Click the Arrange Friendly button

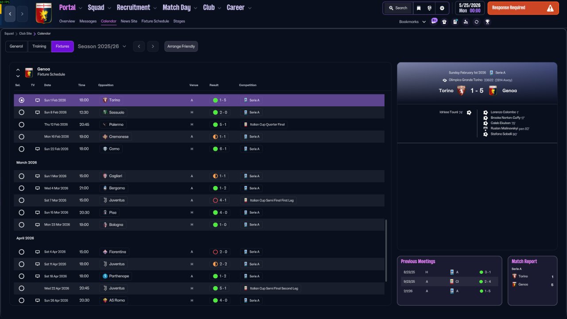click(x=181, y=47)
